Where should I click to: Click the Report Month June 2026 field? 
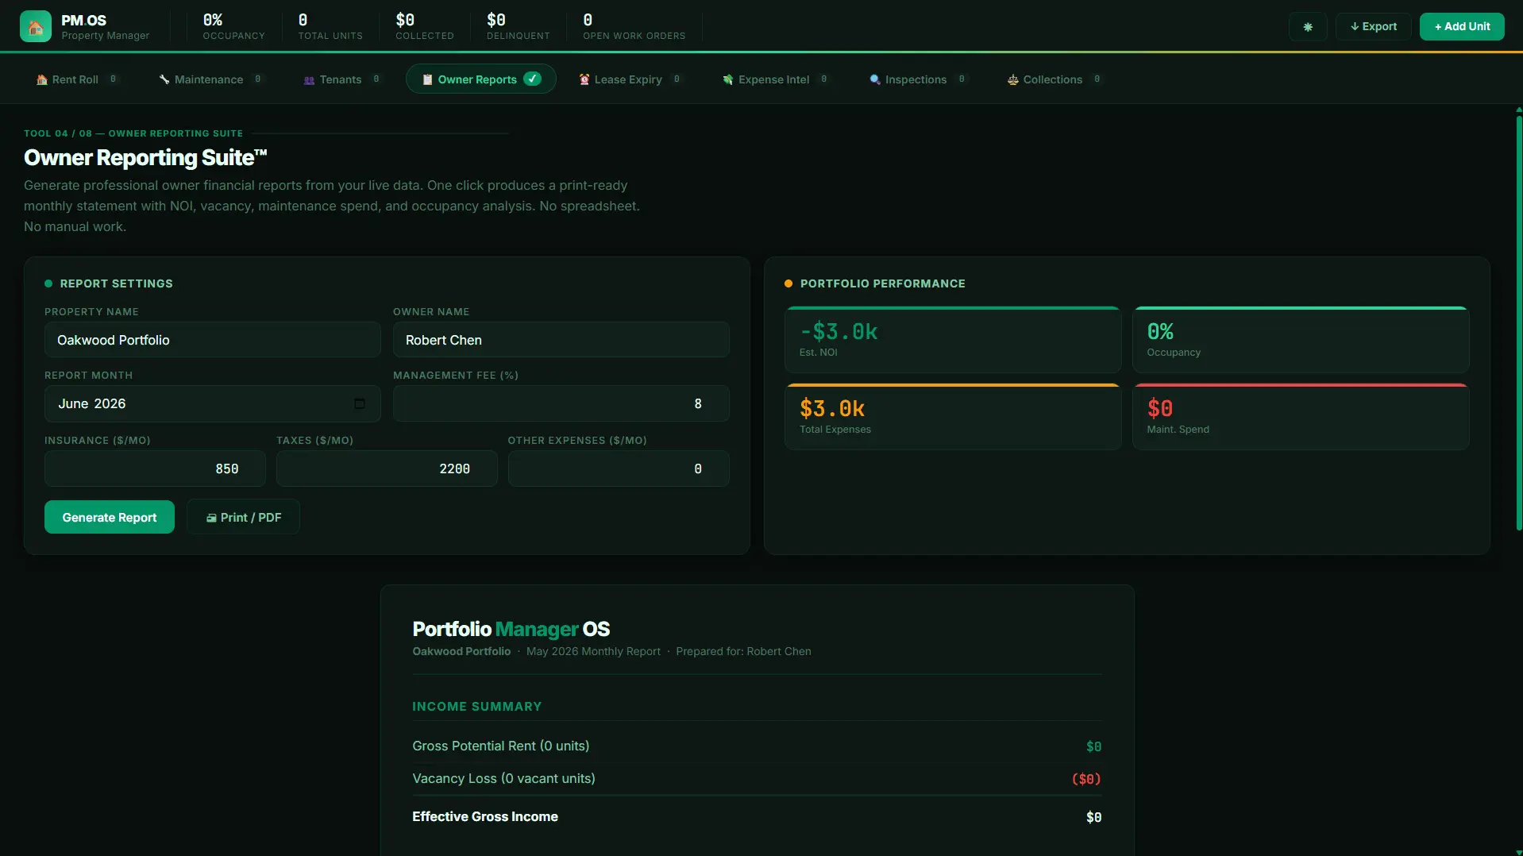(x=213, y=403)
